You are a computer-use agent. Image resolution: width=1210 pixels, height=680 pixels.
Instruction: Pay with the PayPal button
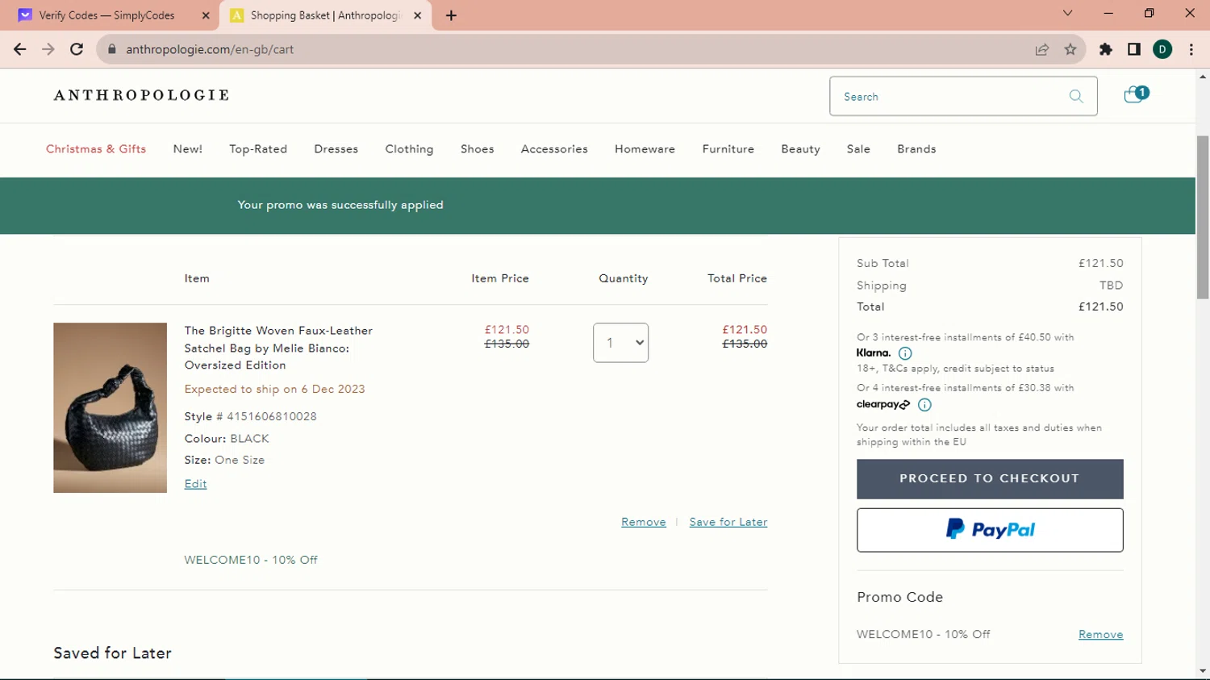coord(990,530)
